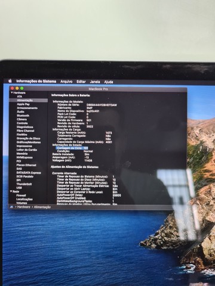Select USB in the hardware list
The width and height of the screenshot is (215, 286).
(x=19, y=188)
